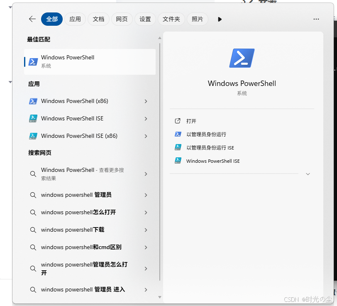This screenshot has height=306, width=337.
Task: Expand Windows PowerShell ISE (x86) chevron
Action: click(146, 136)
